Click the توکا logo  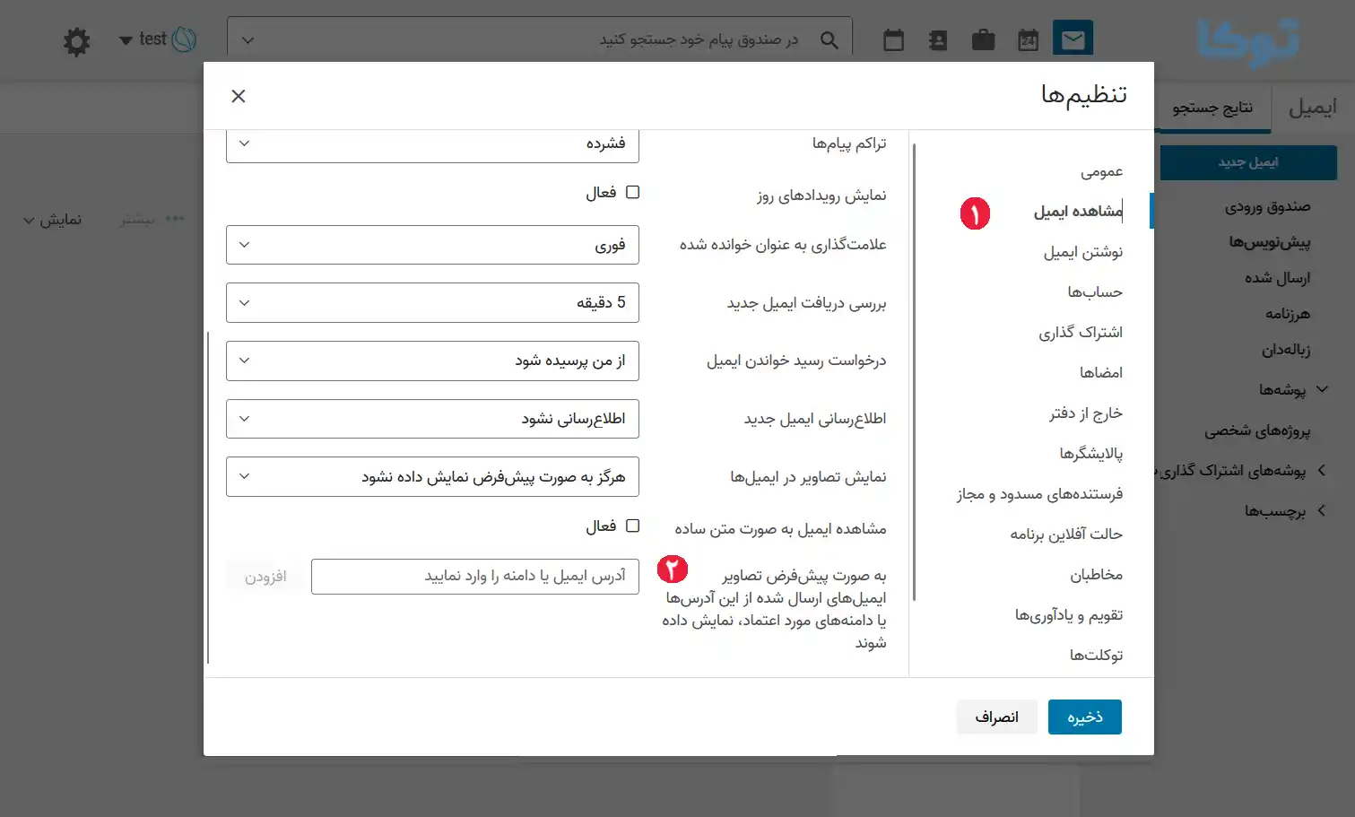pyautogui.click(x=1248, y=41)
